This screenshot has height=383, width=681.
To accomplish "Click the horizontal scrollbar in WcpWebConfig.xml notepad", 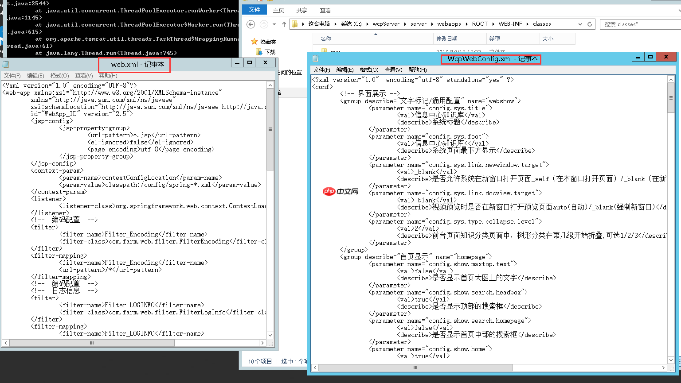I will pos(415,368).
